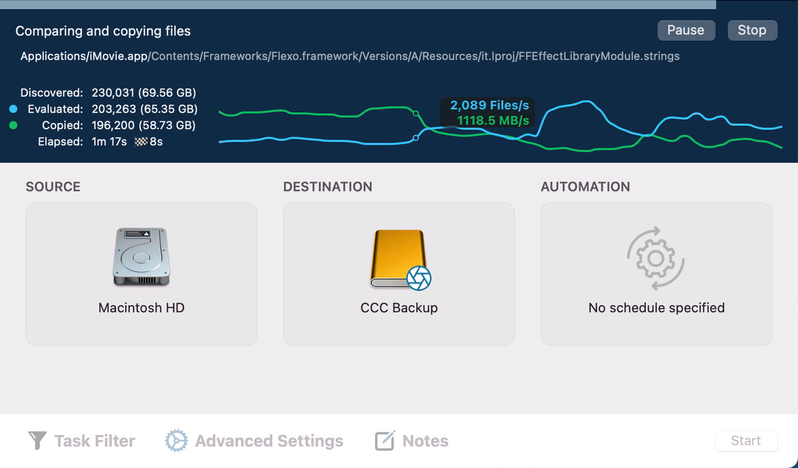Click the DESTINATION heading
Image resolution: width=798 pixels, height=468 pixels.
pos(328,187)
